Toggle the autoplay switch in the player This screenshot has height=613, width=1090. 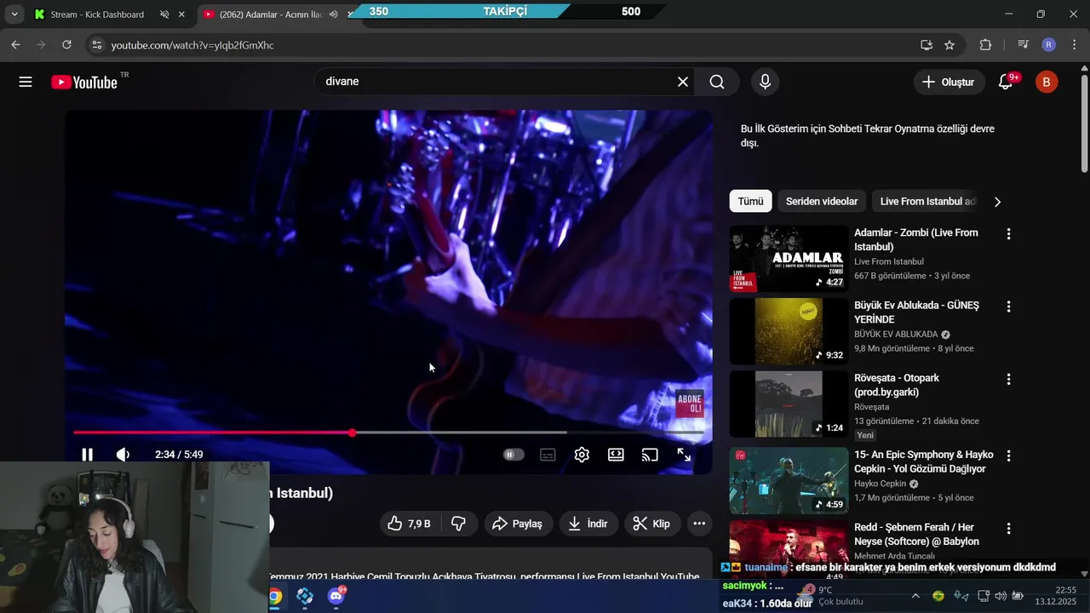(x=513, y=455)
